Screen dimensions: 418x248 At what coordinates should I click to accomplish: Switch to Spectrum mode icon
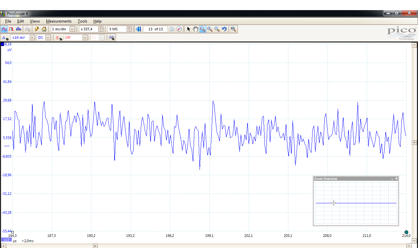pyautogui.click(x=19, y=29)
